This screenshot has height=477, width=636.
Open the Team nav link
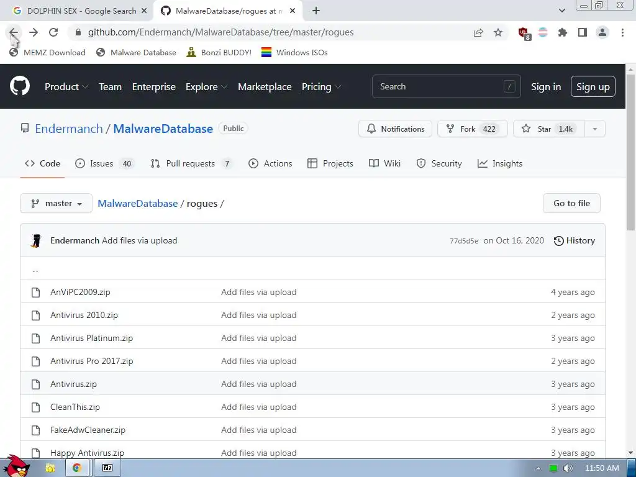tap(111, 86)
